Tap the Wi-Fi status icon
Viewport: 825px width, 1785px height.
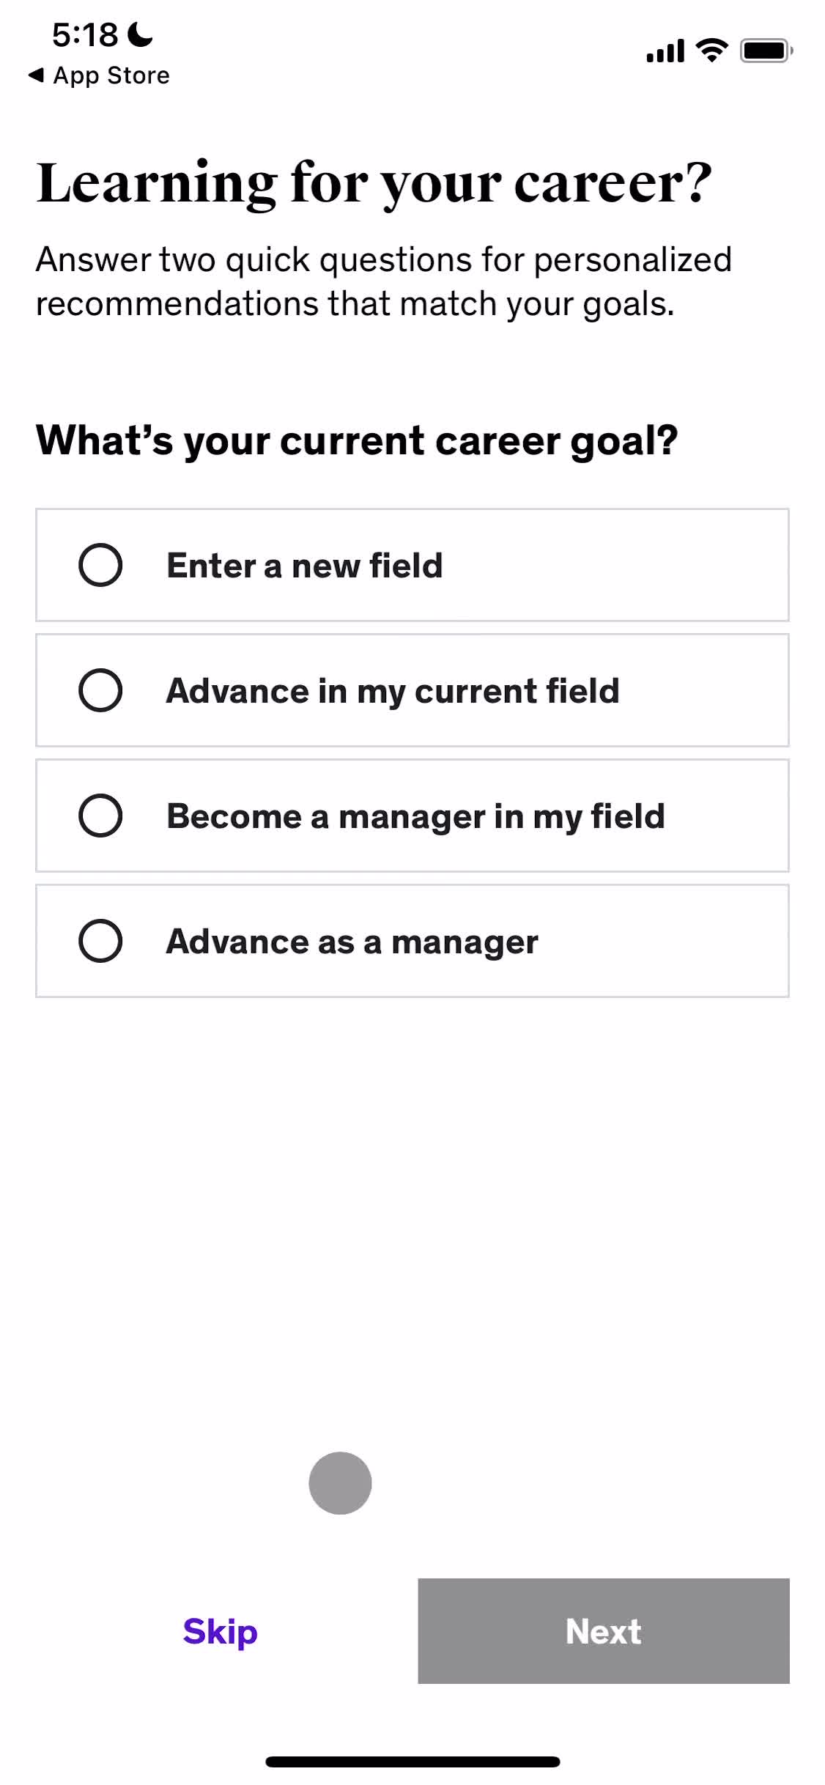(711, 51)
